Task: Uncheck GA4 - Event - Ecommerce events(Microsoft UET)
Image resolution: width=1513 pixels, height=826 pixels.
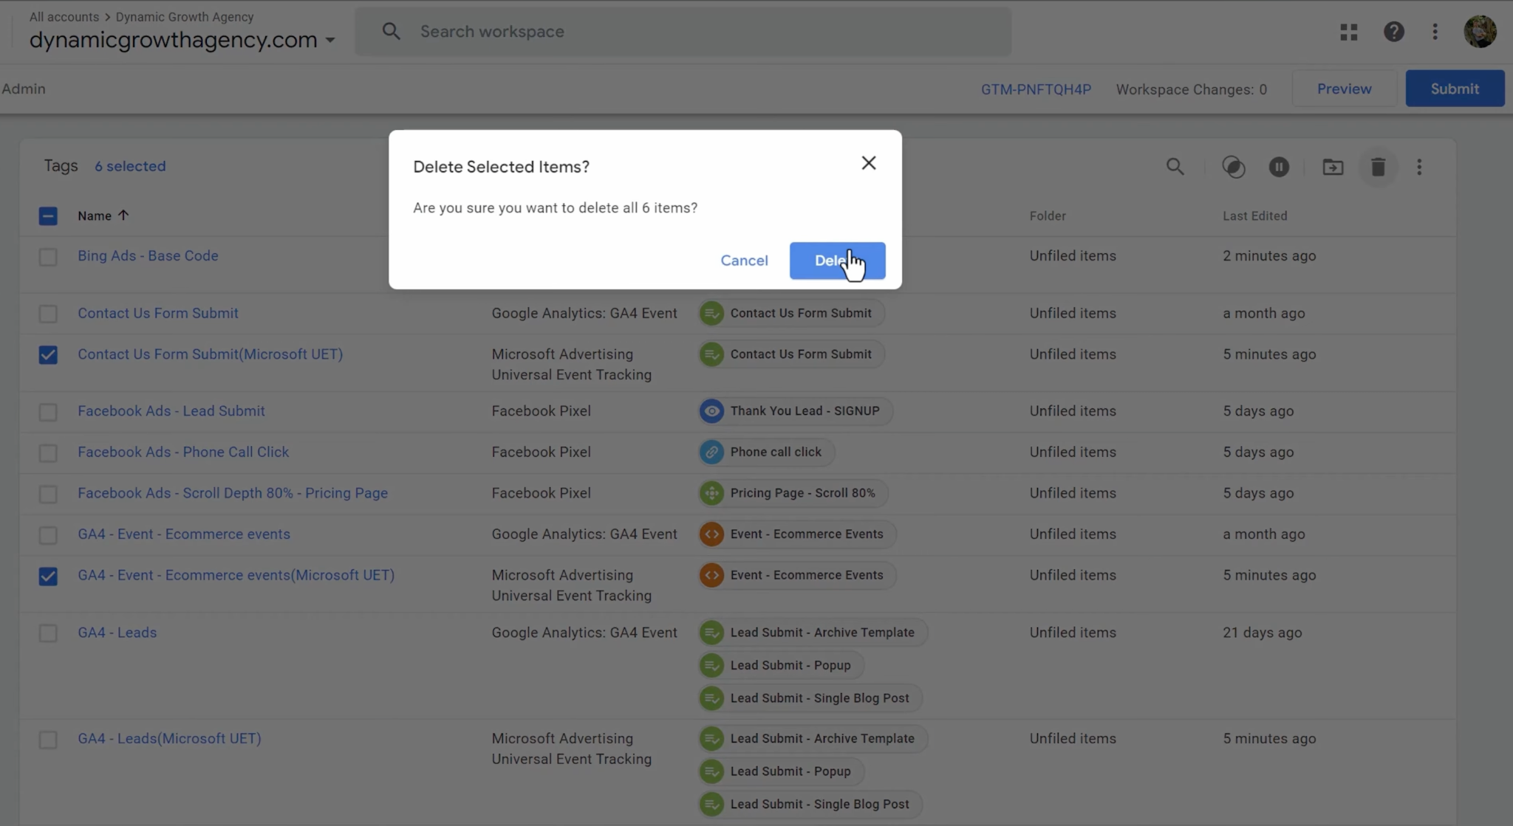Action: point(48,576)
